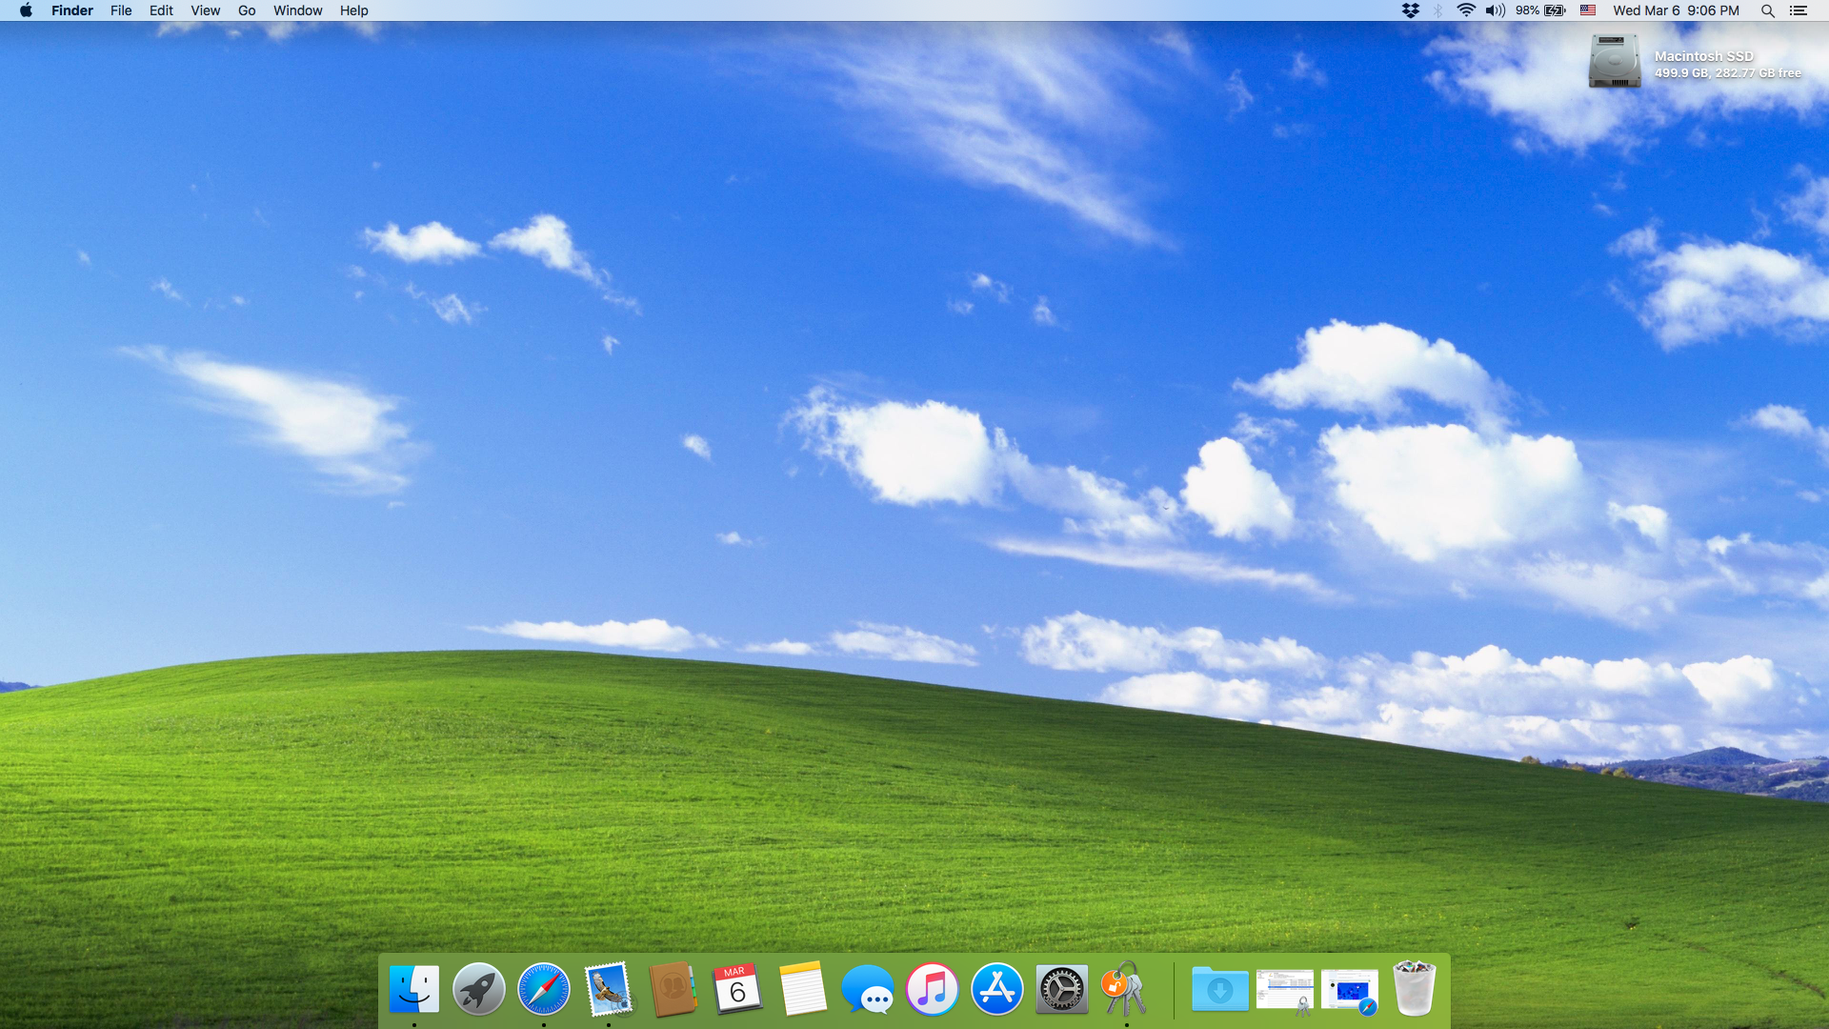The height and width of the screenshot is (1029, 1829).
Task: Open the Messages app
Action: click(x=867, y=989)
